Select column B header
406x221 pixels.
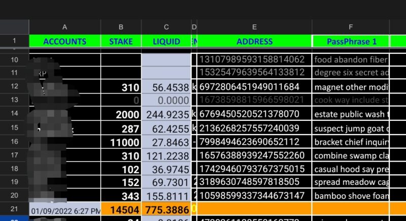pos(121,26)
